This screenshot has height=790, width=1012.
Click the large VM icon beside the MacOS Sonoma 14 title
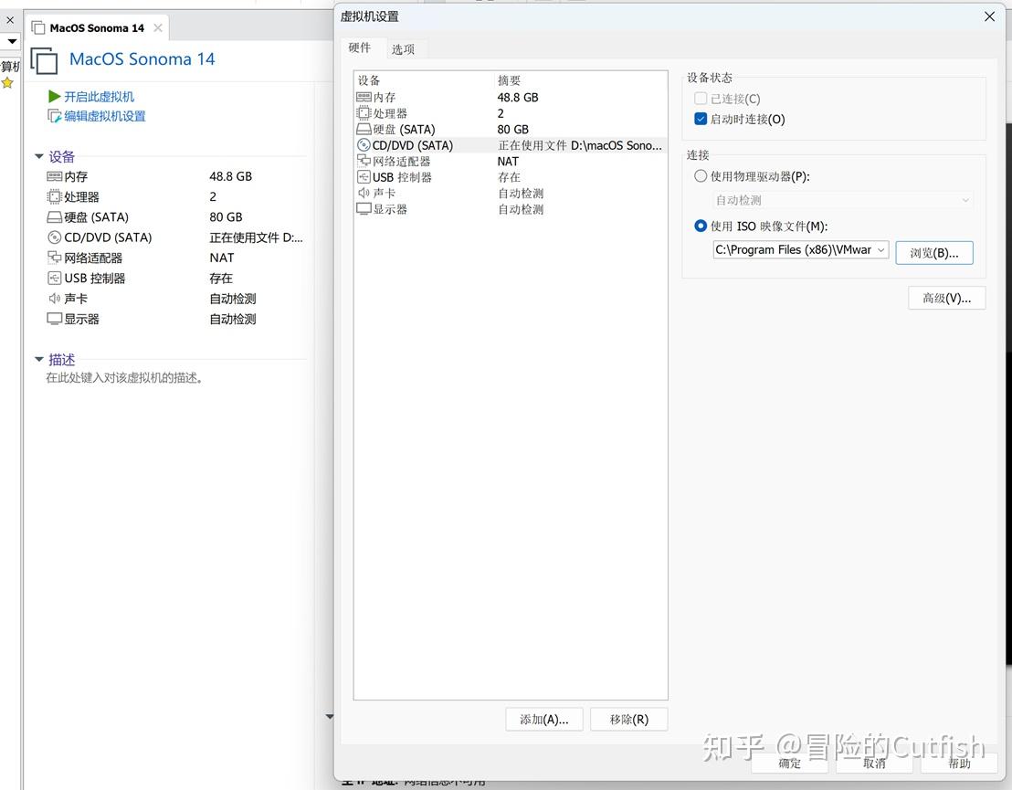(44, 60)
